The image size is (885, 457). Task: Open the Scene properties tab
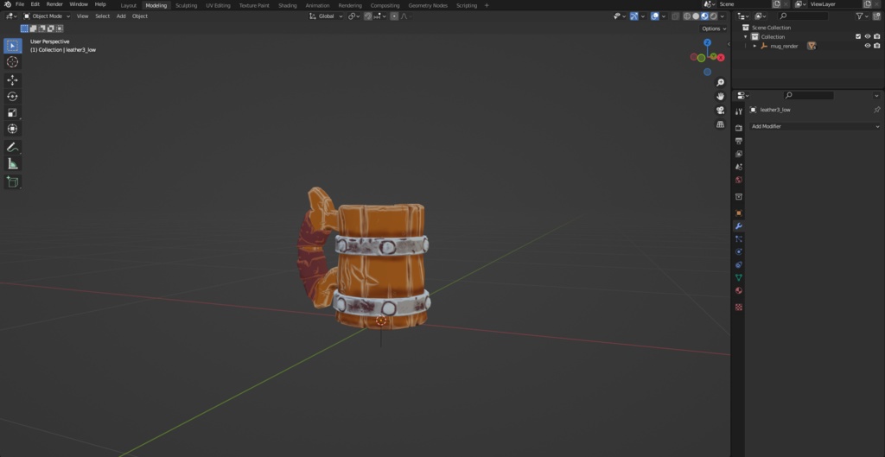(739, 167)
